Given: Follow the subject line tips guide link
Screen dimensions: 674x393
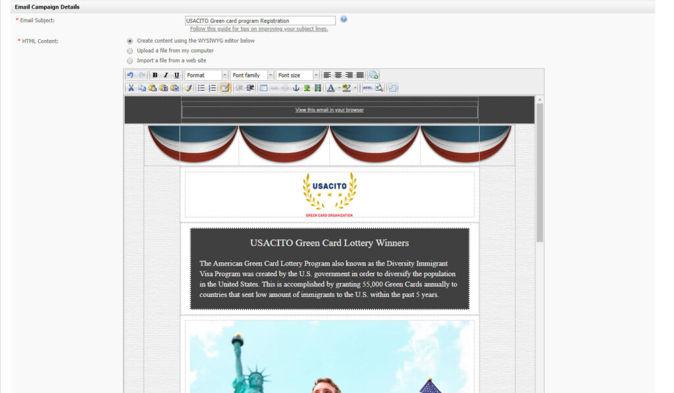Looking at the screenshot, I should pyautogui.click(x=259, y=29).
